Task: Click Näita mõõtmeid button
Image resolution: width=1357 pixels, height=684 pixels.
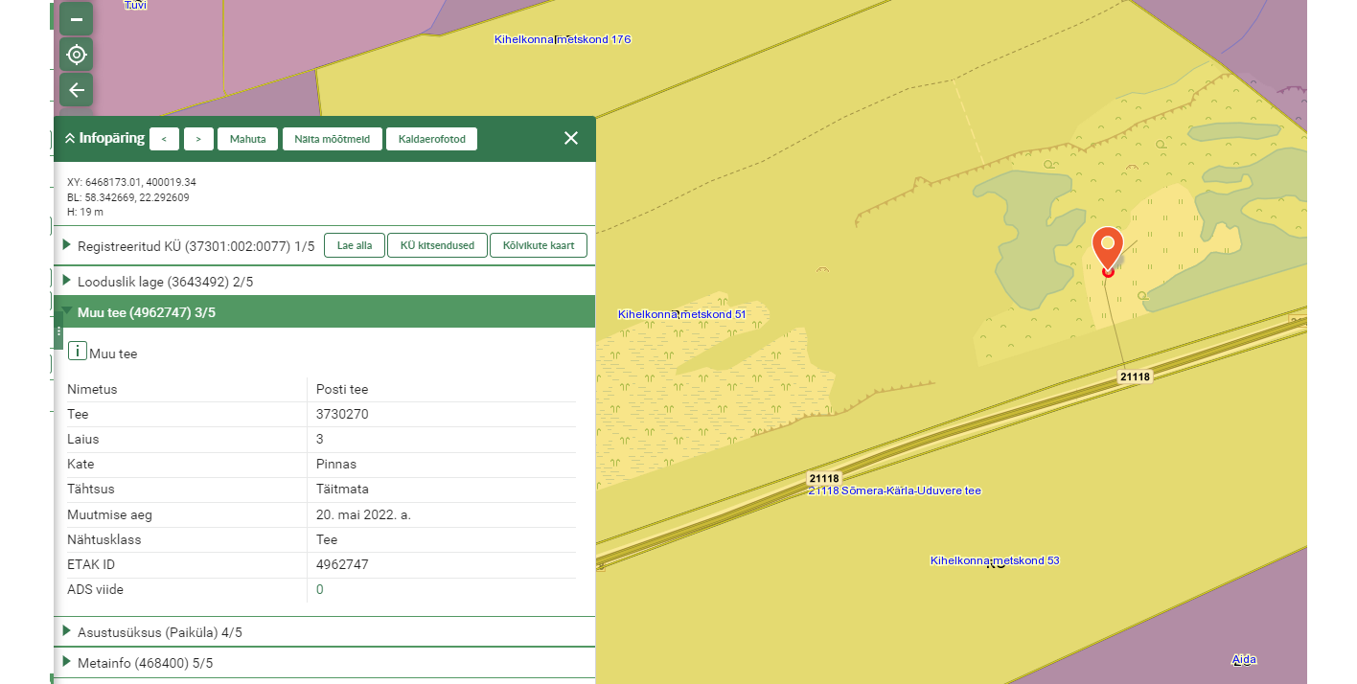Action: point(332,139)
